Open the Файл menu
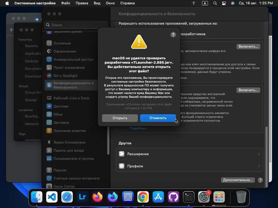Image resolution: width=278 pixels, height=208 pixels. (x=66, y=3)
